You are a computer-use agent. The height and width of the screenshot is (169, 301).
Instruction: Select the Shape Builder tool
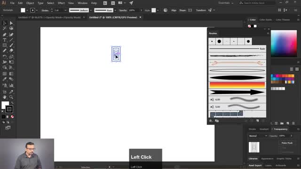(x=5, y=68)
